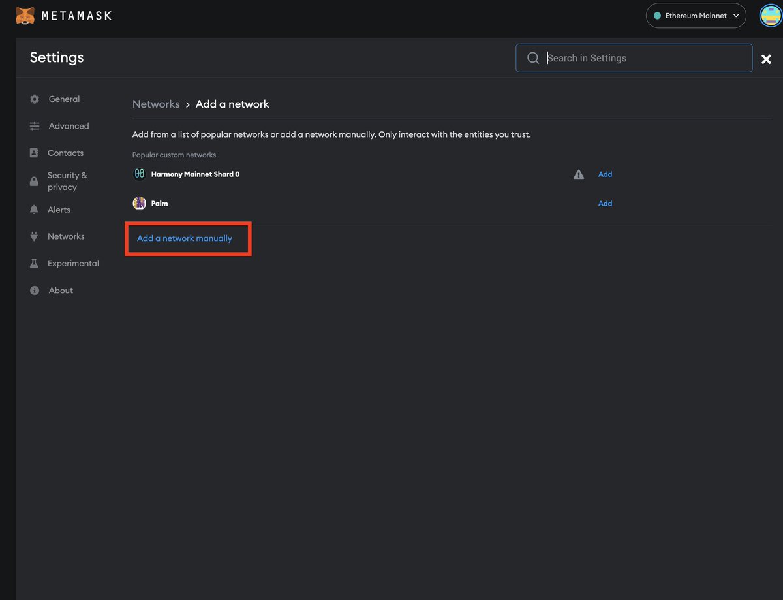The width and height of the screenshot is (783, 600).
Task: Click the Security & privacy lock icon
Action: point(35,181)
